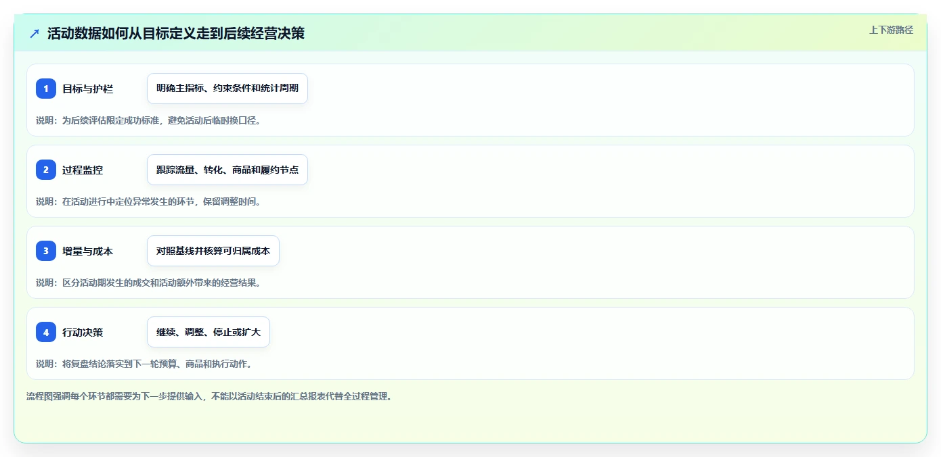Select the 目标与护栏 step label
The width and height of the screenshot is (941, 457).
coord(87,89)
